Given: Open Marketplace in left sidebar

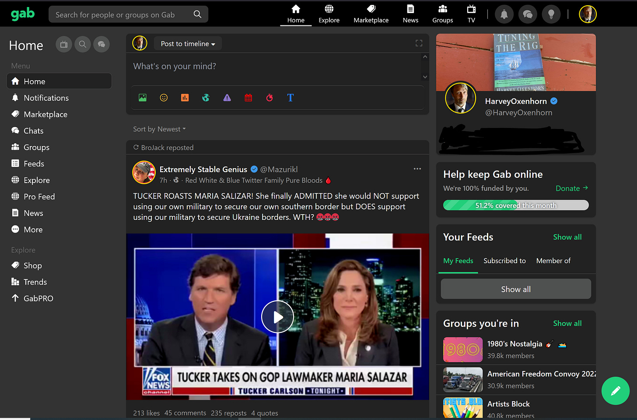Looking at the screenshot, I should 59,114.
